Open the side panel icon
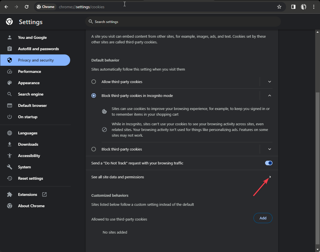Image resolution: width=320 pixels, height=252 pixels. click(x=293, y=7)
